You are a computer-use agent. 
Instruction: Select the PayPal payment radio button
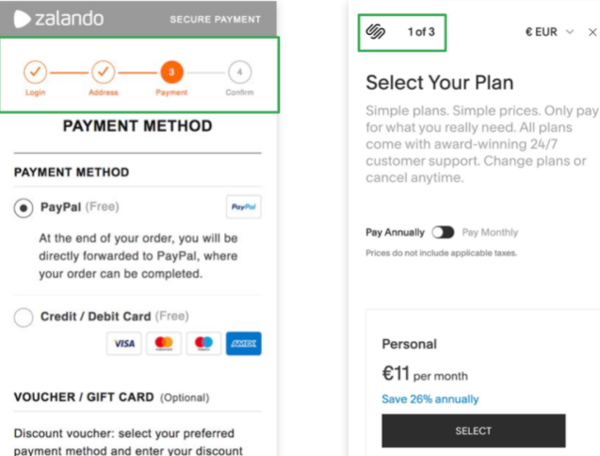pos(24,208)
